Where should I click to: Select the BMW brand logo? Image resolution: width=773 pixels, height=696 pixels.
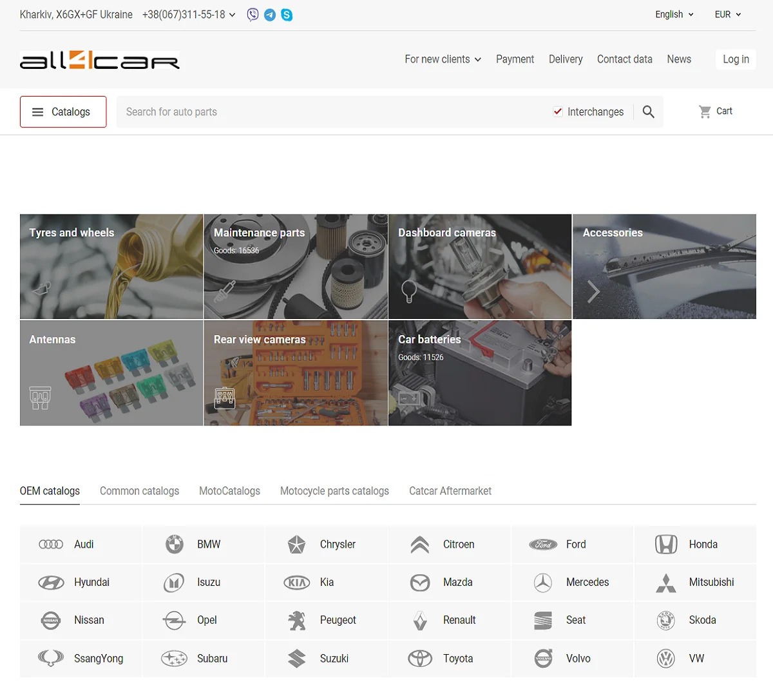tap(173, 544)
